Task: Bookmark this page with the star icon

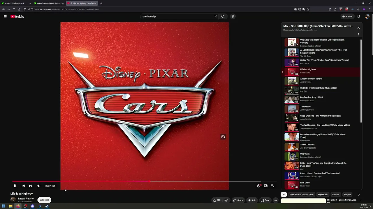Action: click(308, 9)
